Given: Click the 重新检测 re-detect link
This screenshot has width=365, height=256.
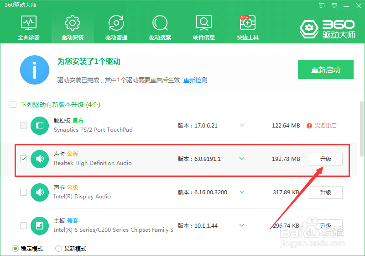Looking at the screenshot, I should click(195, 80).
